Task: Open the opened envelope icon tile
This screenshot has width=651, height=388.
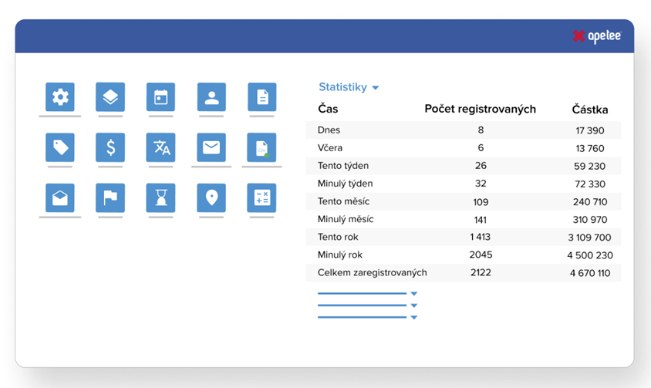Action: point(60,198)
